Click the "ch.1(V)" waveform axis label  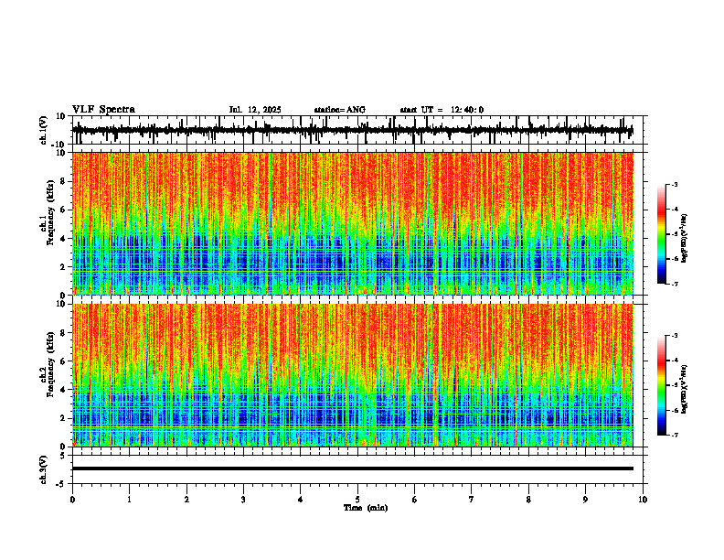click(x=44, y=130)
